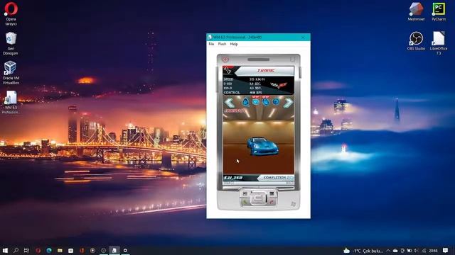Click the $31,350 money display

pyautogui.click(x=233, y=178)
